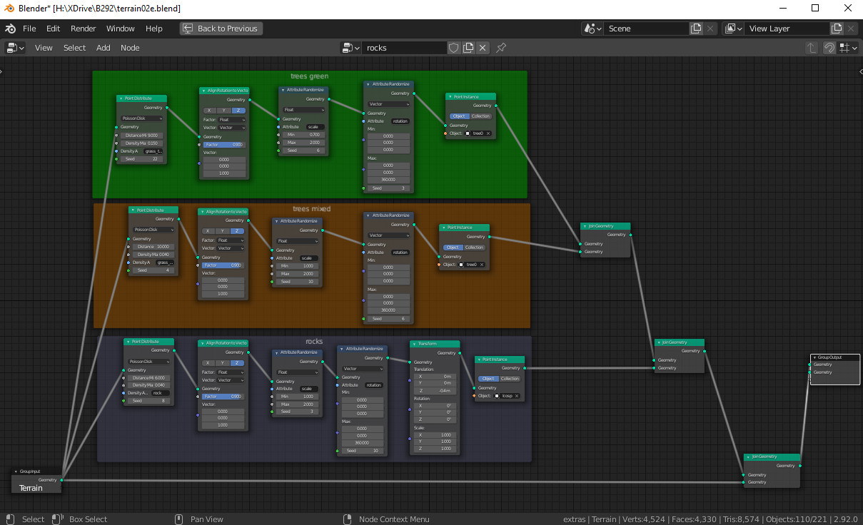This screenshot has height=525, width=863.
Task: Click the snap magnet icon in header
Action: click(x=829, y=48)
